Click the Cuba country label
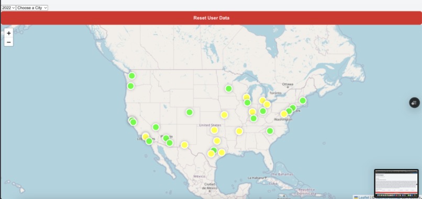 click(x=273, y=184)
